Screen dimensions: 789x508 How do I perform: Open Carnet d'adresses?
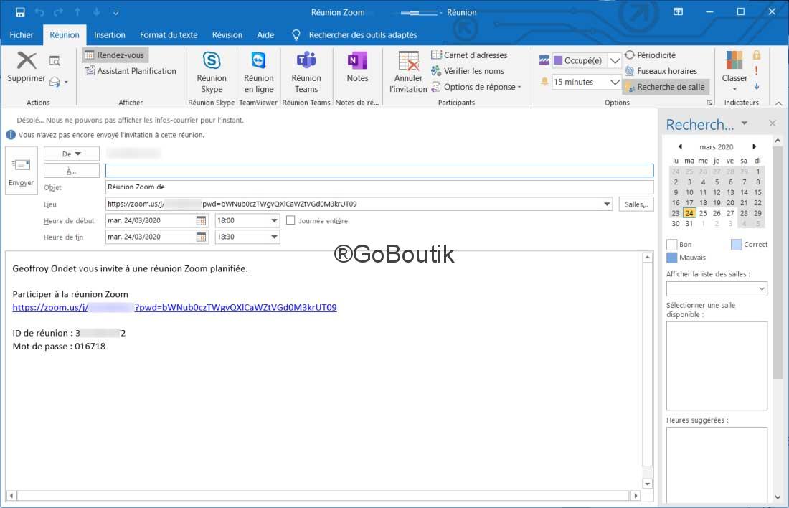(x=470, y=55)
